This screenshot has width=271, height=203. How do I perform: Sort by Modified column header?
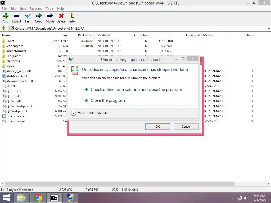point(109,35)
